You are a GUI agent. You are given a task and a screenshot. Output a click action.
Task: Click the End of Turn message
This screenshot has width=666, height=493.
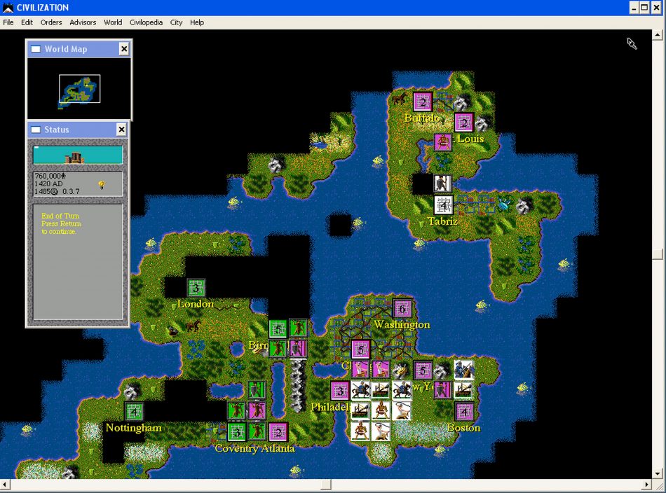(x=62, y=224)
